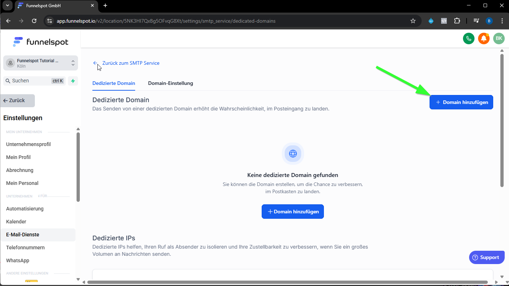This screenshot has width=509, height=286.
Task: Click the sidebar vertical scrollbar
Action: click(x=78, y=167)
